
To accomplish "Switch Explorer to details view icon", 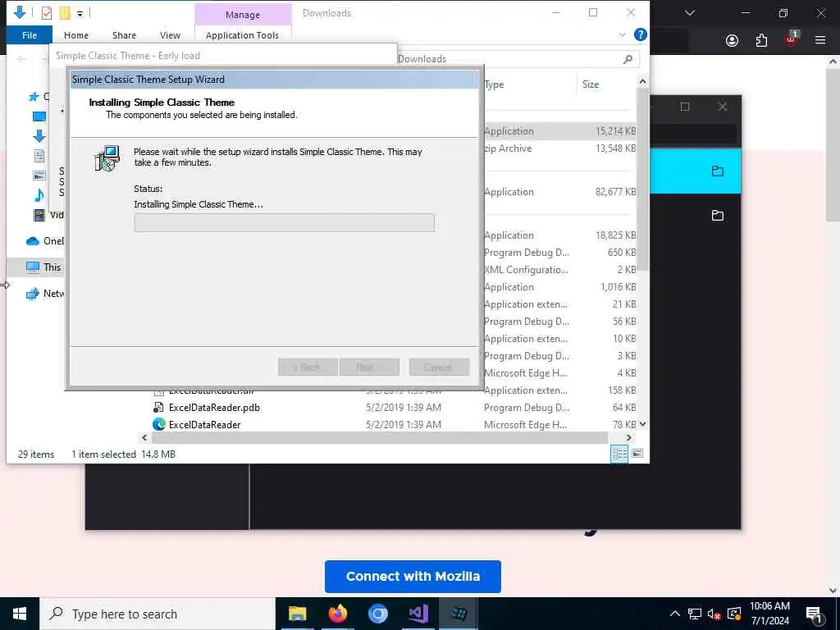I will (x=620, y=454).
